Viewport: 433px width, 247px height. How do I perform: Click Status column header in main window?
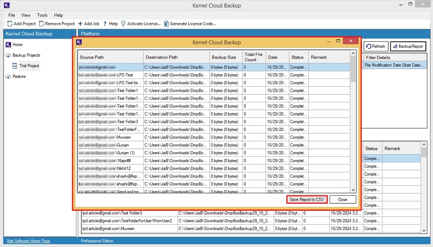pos(372,149)
